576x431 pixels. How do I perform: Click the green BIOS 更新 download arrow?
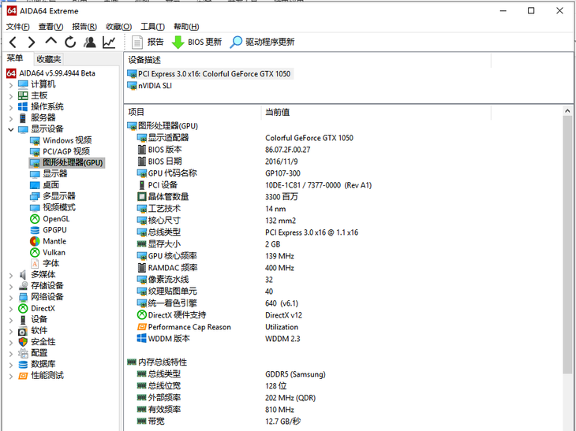pos(178,43)
